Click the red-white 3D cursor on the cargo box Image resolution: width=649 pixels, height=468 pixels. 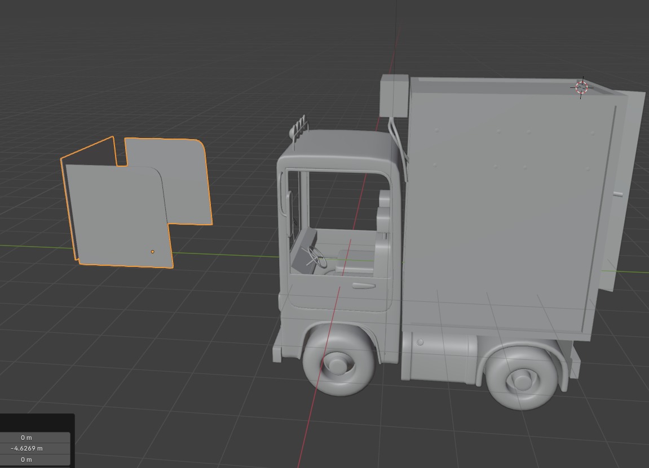click(x=581, y=88)
